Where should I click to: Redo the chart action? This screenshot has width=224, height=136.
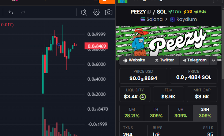point(23,12)
